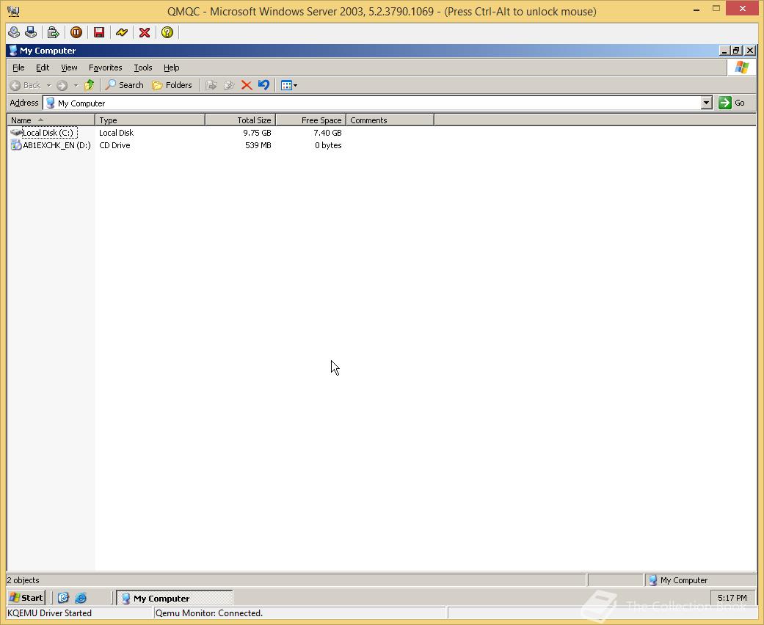The image size is (764, 625).
Task: Open the Views dropdown button
Action: (x=289, y=85)
